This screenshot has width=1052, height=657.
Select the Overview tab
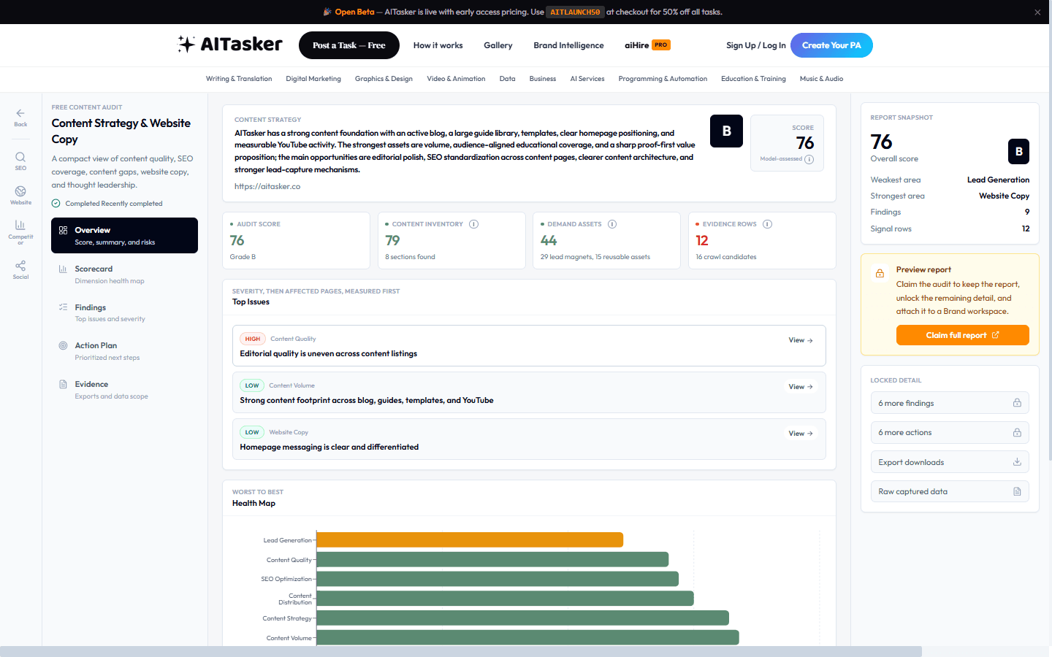[124, 235]
